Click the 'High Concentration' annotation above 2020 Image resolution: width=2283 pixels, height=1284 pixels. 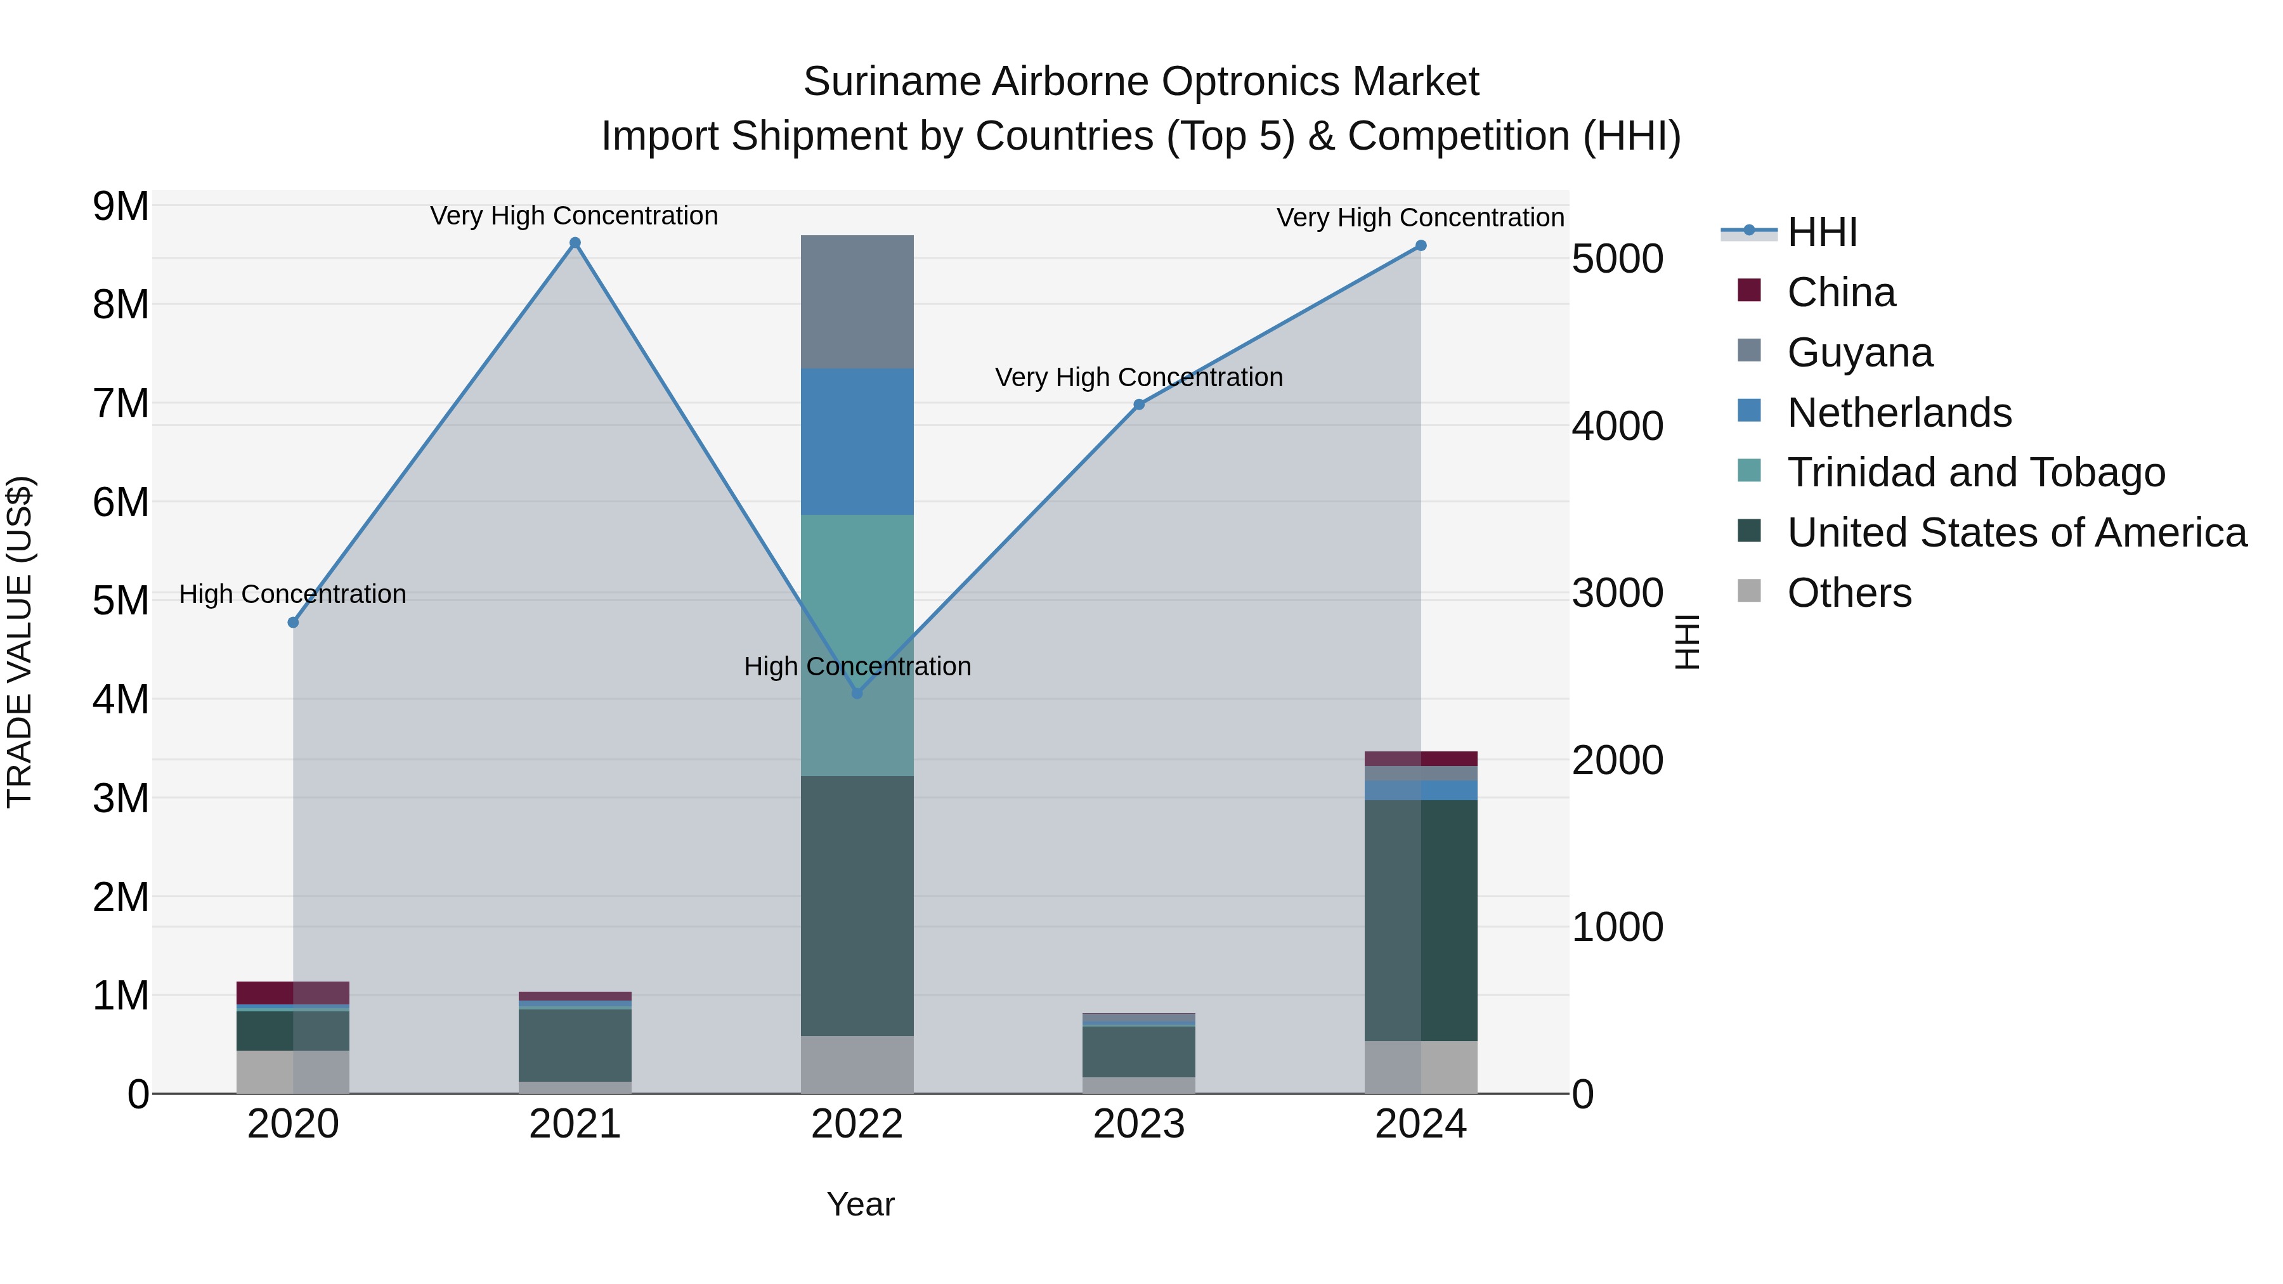(292, 593)
